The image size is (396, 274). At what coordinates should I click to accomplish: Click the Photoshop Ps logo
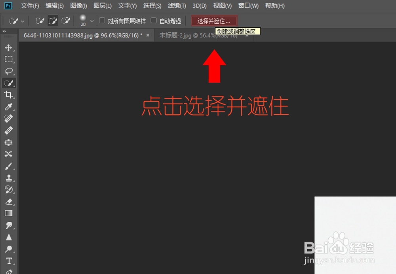[8, 6]
